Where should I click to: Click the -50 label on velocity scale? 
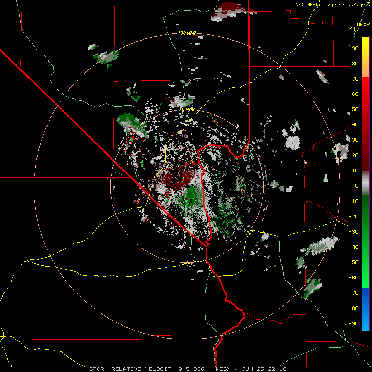[x=353, y=262]
